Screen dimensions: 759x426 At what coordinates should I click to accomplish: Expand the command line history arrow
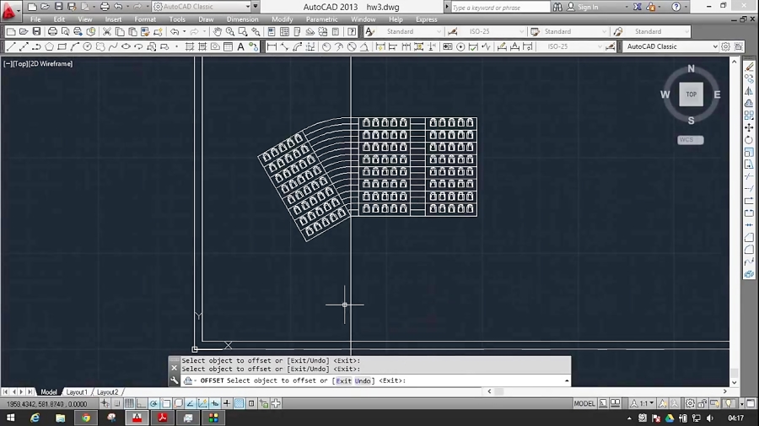click(x=567, y=381)
